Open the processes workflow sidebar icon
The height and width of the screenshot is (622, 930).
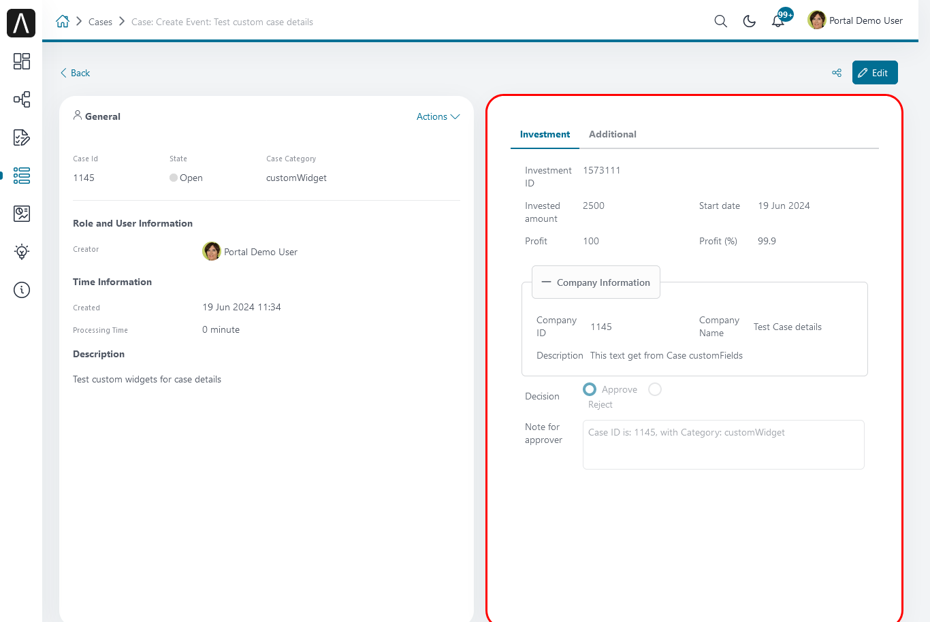[x=22, y=99]
